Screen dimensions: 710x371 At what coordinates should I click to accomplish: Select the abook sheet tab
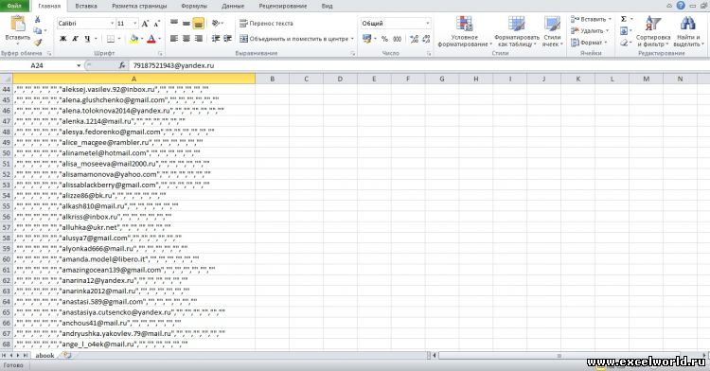point(44,356)
